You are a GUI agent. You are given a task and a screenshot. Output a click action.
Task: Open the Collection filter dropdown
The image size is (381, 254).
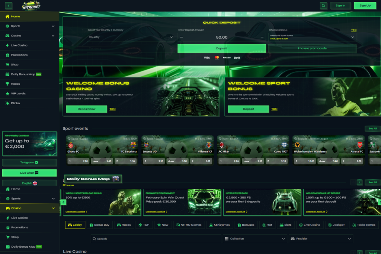(x=254, y=239)
